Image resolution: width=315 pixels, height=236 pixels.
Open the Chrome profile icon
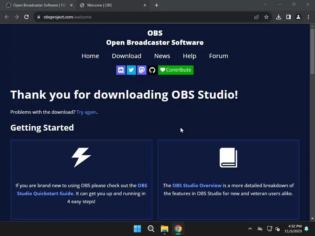[x=298, y=17]
